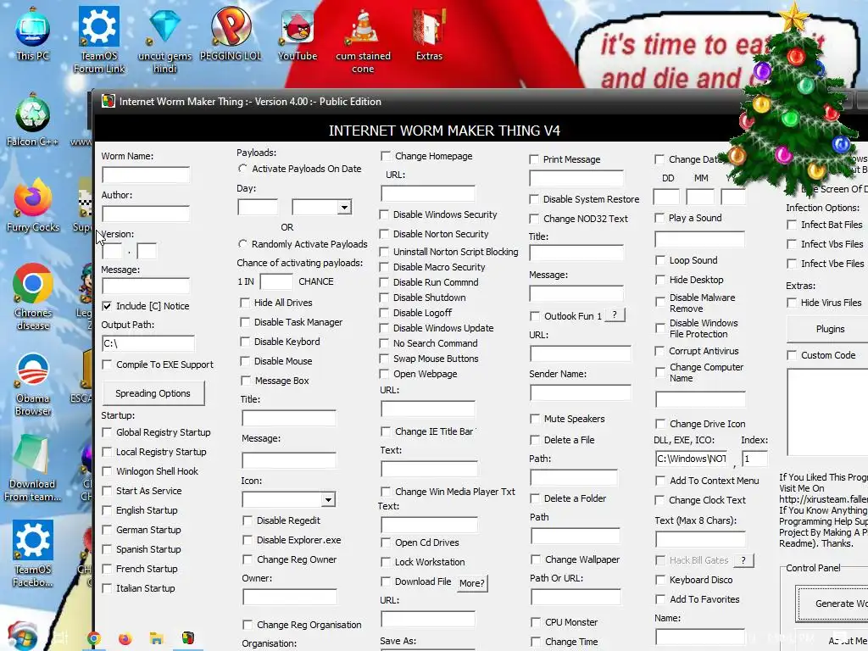Viewport: 868px width, 651px height.
Task: Open the Download From team notepad icon
Action: [32, 468]
